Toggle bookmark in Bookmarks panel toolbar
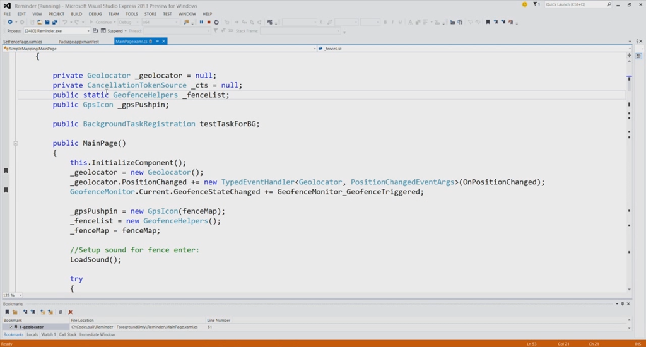Viewport: 646px width, 347px height. point(7,312)
